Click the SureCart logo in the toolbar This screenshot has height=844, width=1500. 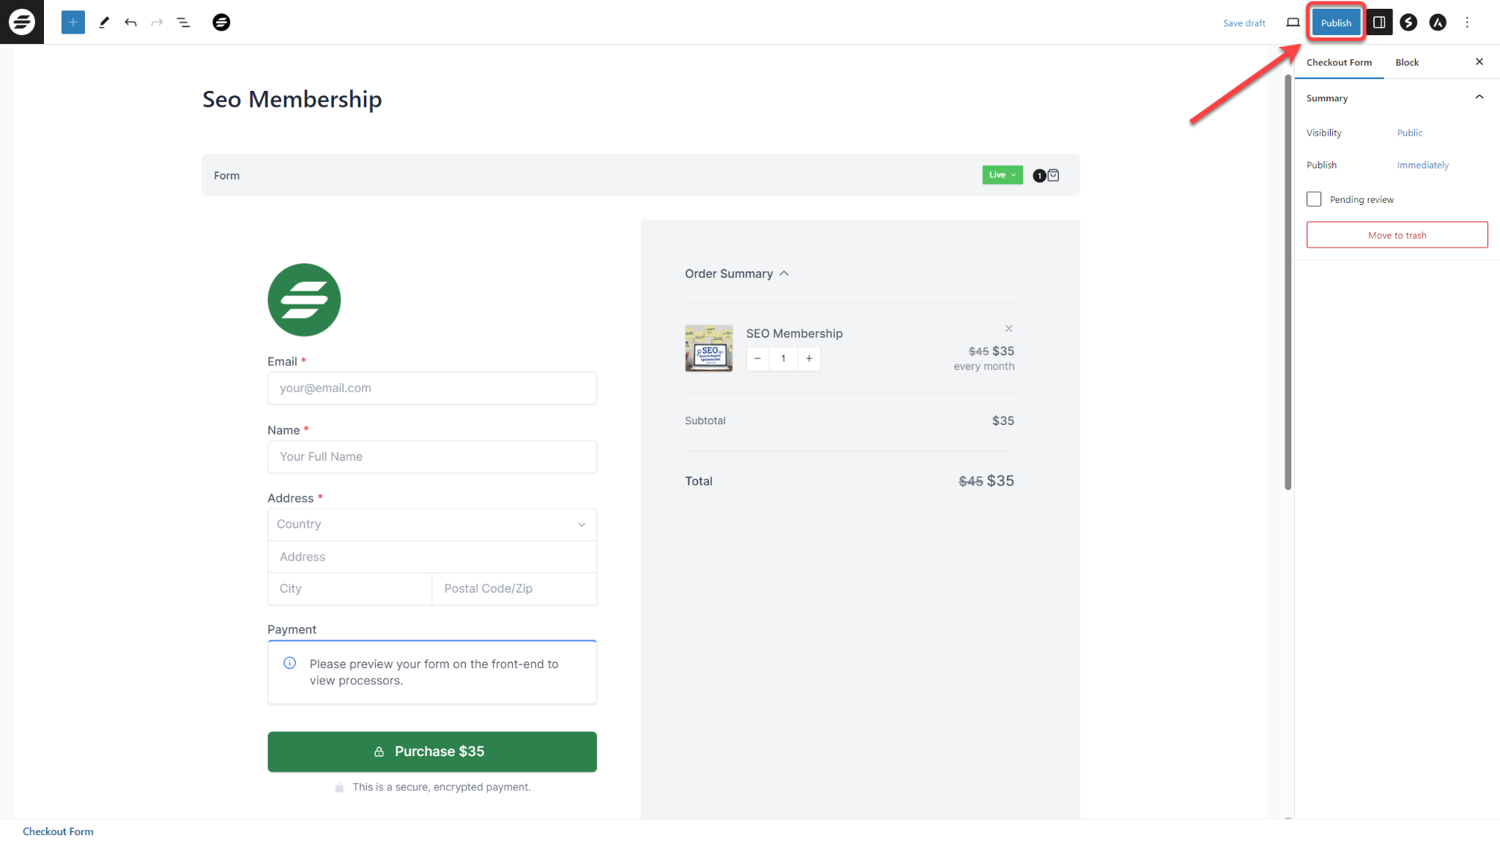click(x=221, y=22)
